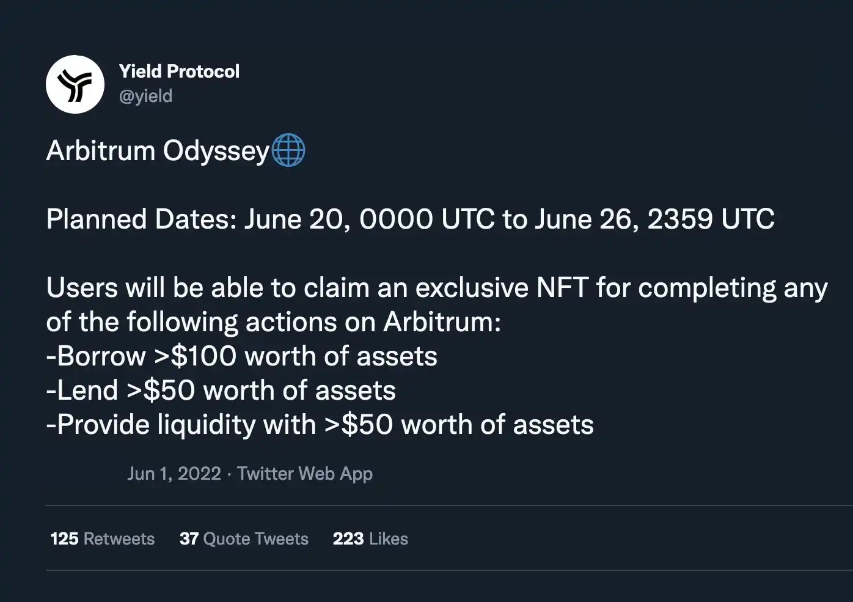Click the Borrow >$100 worth of assets line
This screenshot has height=602, width=853.
coord(242,356)
